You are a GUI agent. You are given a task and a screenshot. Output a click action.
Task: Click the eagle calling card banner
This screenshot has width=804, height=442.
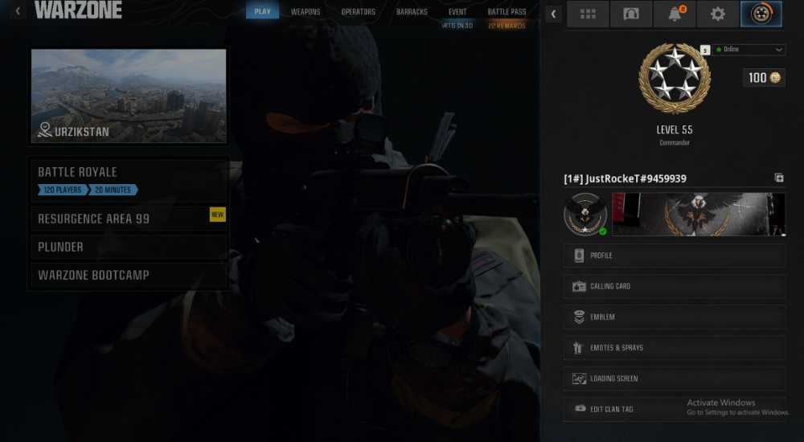(x=699, y=215)
